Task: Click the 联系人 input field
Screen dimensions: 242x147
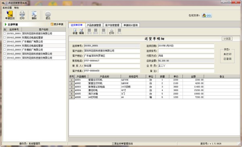Action: [x=112, y=66]
